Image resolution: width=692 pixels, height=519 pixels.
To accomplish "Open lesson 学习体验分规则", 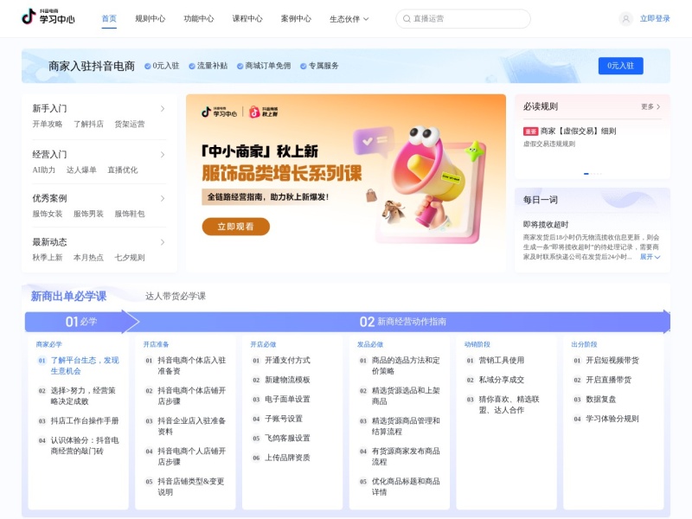I will coord(612,419).
